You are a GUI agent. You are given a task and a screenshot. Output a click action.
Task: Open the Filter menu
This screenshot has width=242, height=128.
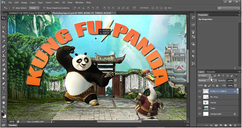point(57,2)
